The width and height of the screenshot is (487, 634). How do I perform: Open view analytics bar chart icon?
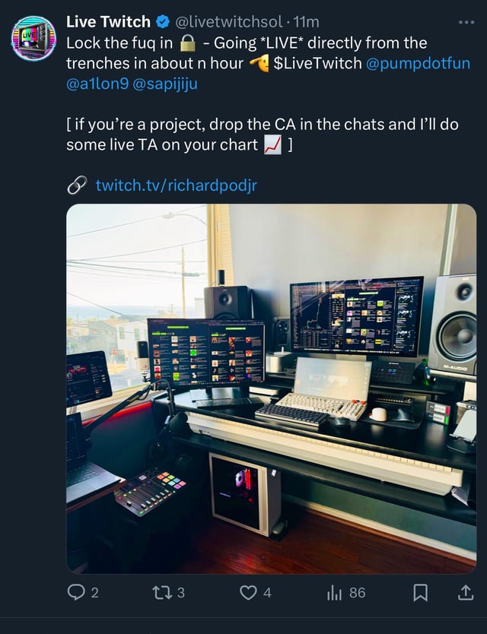coord(336,592)
